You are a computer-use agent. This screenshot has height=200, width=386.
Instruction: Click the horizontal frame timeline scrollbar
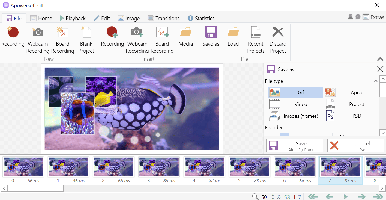coord(35,188)
